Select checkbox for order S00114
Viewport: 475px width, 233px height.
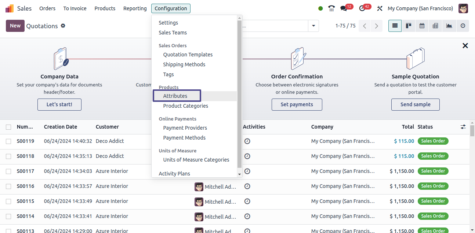tap(8, 217)
